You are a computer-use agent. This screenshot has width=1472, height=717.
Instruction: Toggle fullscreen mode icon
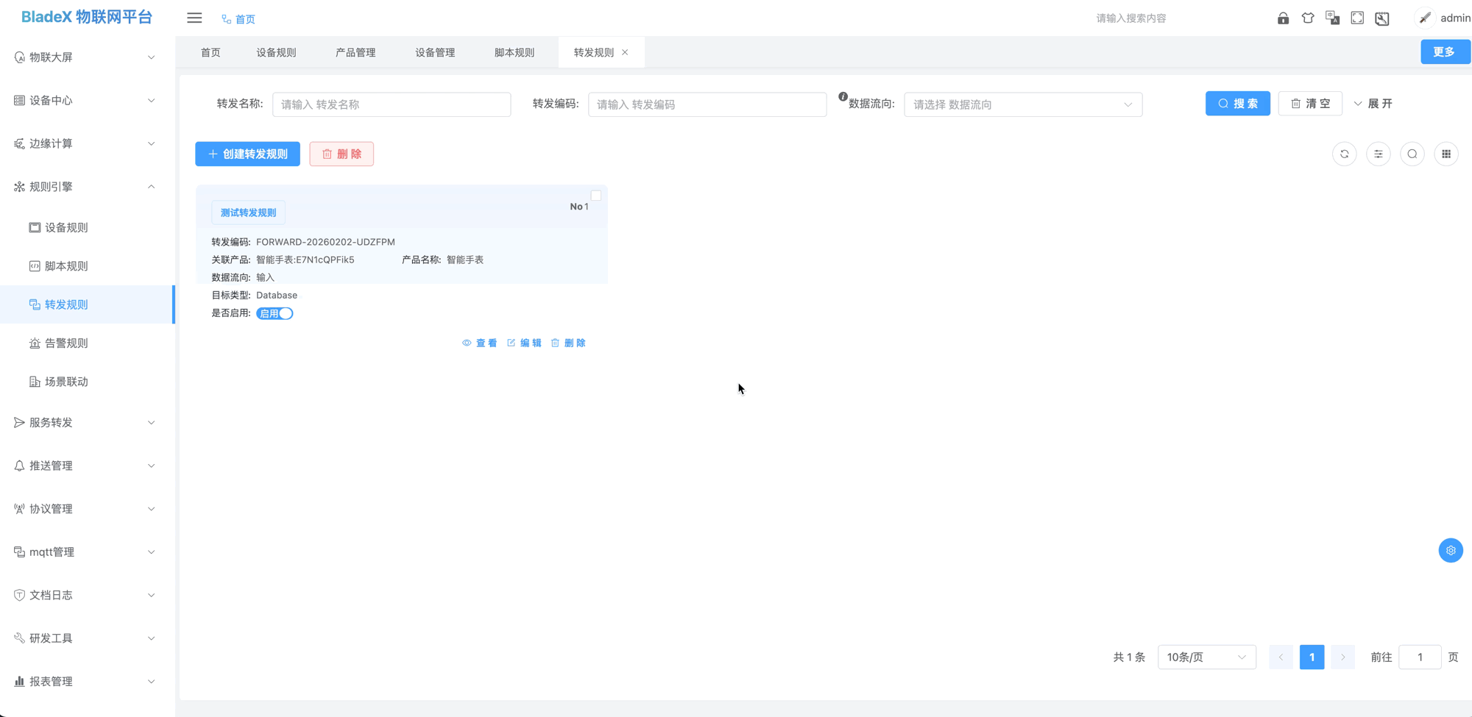tap(1357, 18)
